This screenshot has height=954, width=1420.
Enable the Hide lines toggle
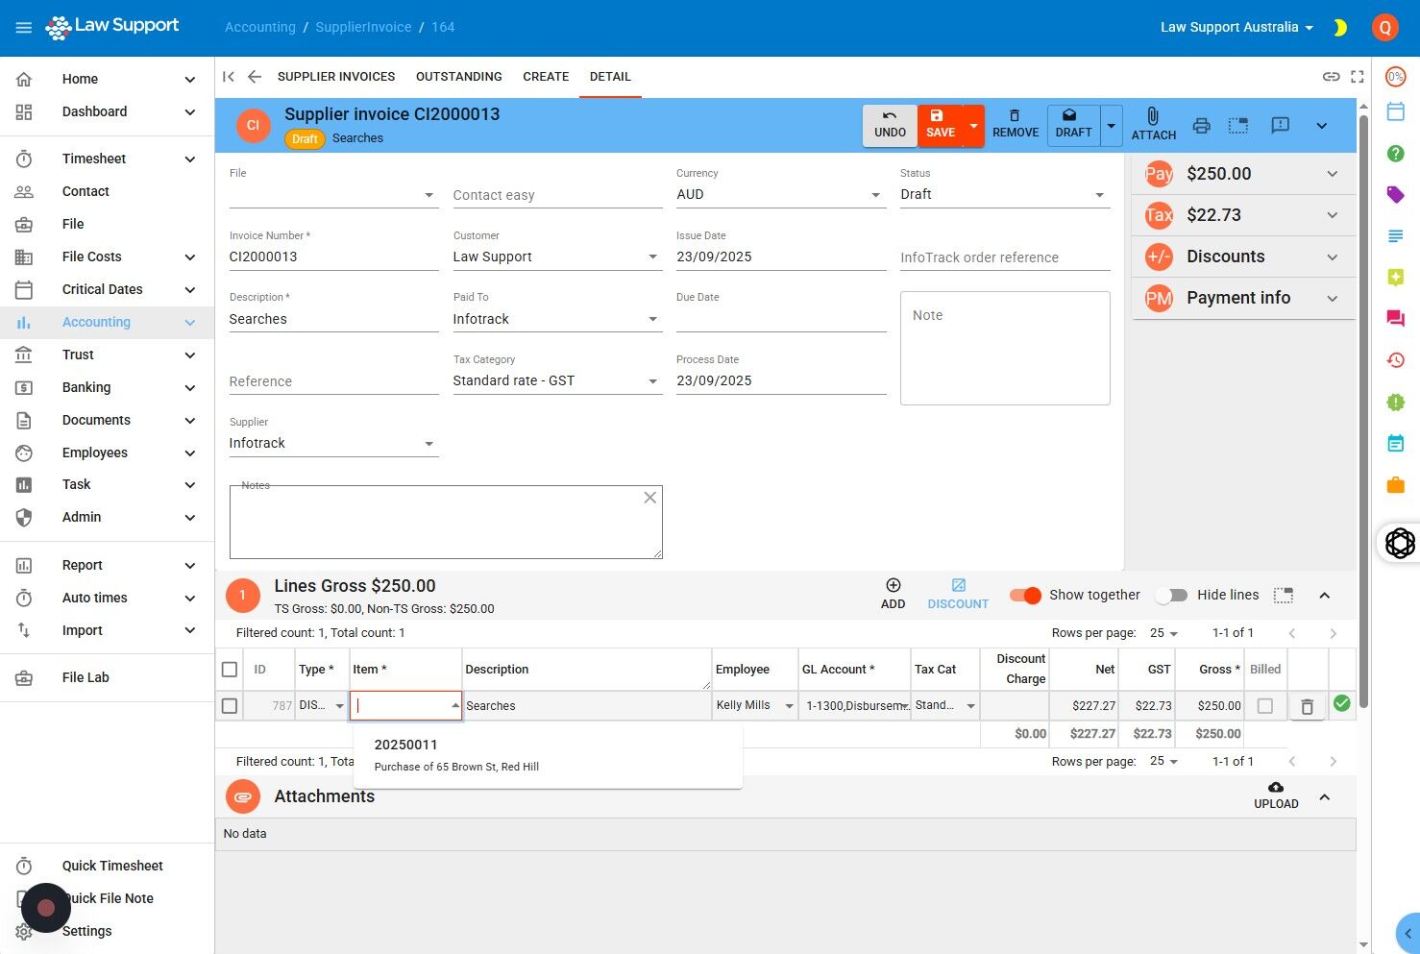pos(1171,596)
